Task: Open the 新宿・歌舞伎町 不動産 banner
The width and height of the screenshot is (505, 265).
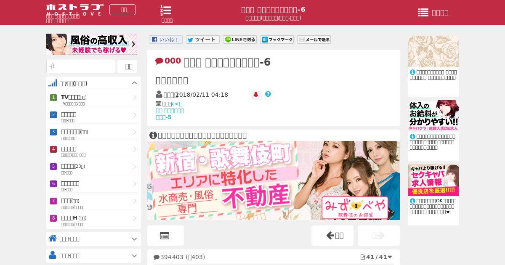Action: (274, 180)
